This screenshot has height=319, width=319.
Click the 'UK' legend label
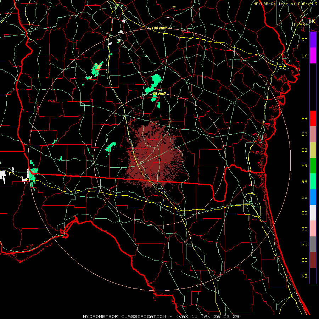coord(304,56)
